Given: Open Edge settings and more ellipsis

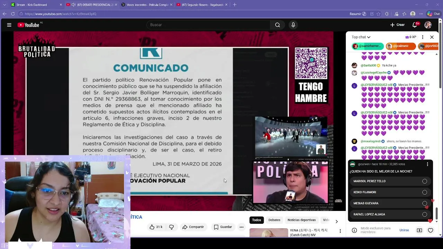Looking at the screenshot, I should 421,14.
